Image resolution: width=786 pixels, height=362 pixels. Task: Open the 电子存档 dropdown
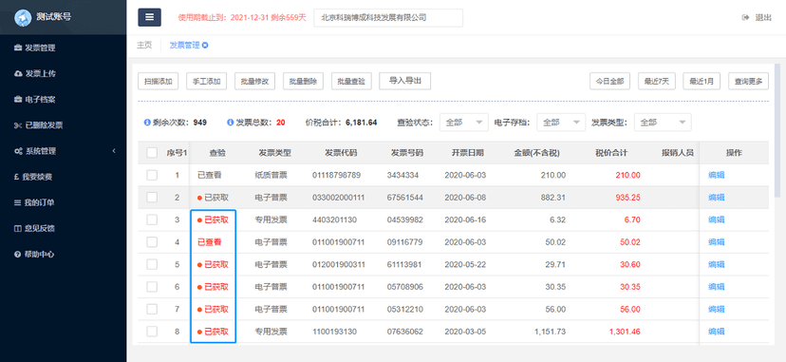561,123
